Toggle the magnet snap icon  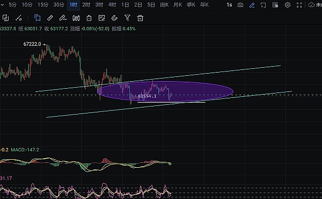click(114, 18)
